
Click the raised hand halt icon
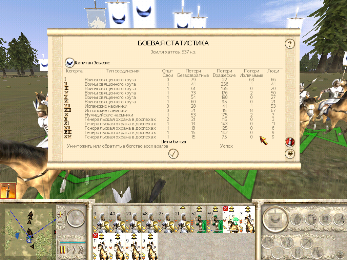(297, 219)
